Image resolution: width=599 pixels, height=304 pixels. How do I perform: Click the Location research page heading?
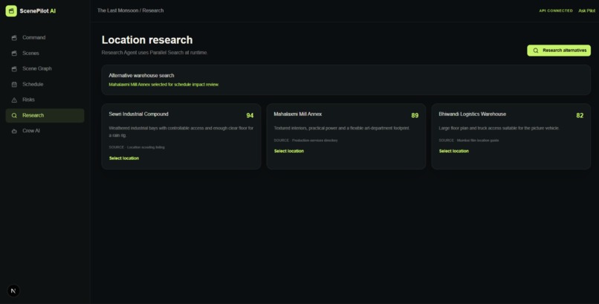click(x=147, y=39)
